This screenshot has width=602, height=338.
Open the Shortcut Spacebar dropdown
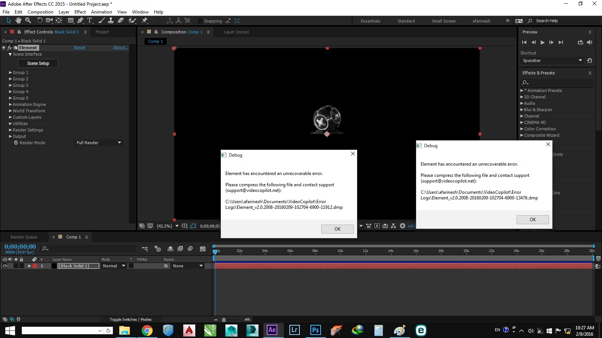(552, 60)
